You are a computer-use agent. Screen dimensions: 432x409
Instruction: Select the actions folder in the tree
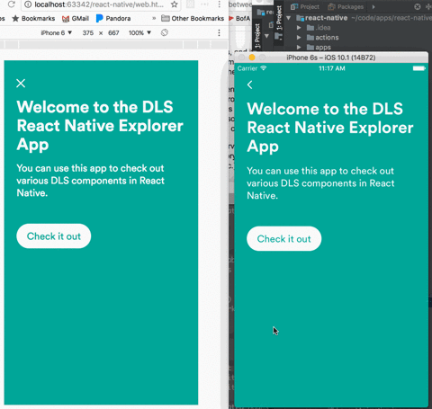coord(323,38)
